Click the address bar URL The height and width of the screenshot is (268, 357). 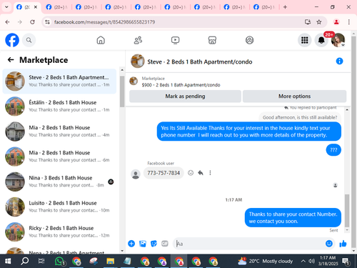pyautogui.click(x=104, y=22)
